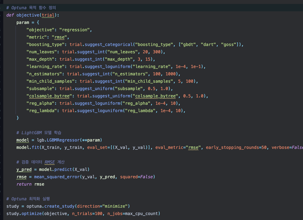Click early_stopping_rounds=50 argument
303x220 pixels.
(236, 147)
